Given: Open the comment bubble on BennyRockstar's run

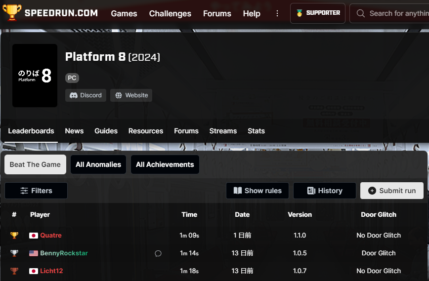Looking at the screenshot, I should click(x=158, y=253).
